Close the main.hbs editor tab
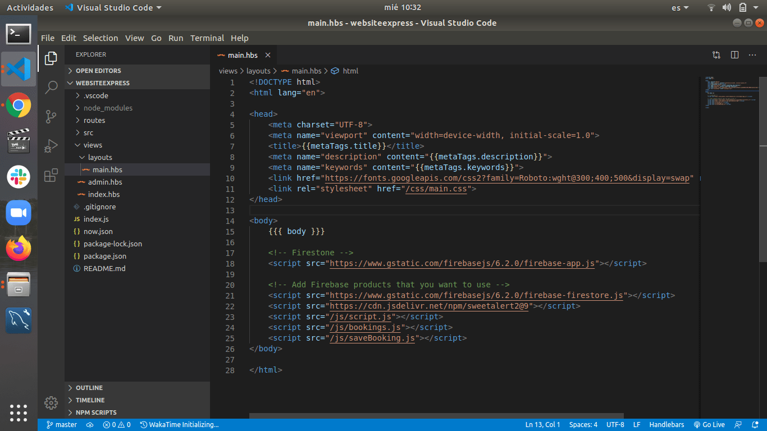767x431 pixels. pyautogui.click(x=268, y=55)
